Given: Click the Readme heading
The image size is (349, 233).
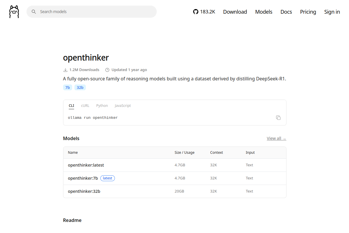Looking at the screenshot, I should point(72,220).
